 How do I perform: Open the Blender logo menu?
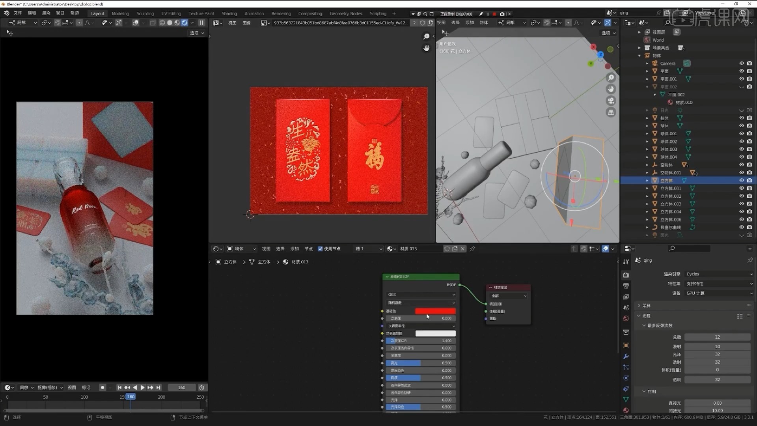tap(6, 13)
